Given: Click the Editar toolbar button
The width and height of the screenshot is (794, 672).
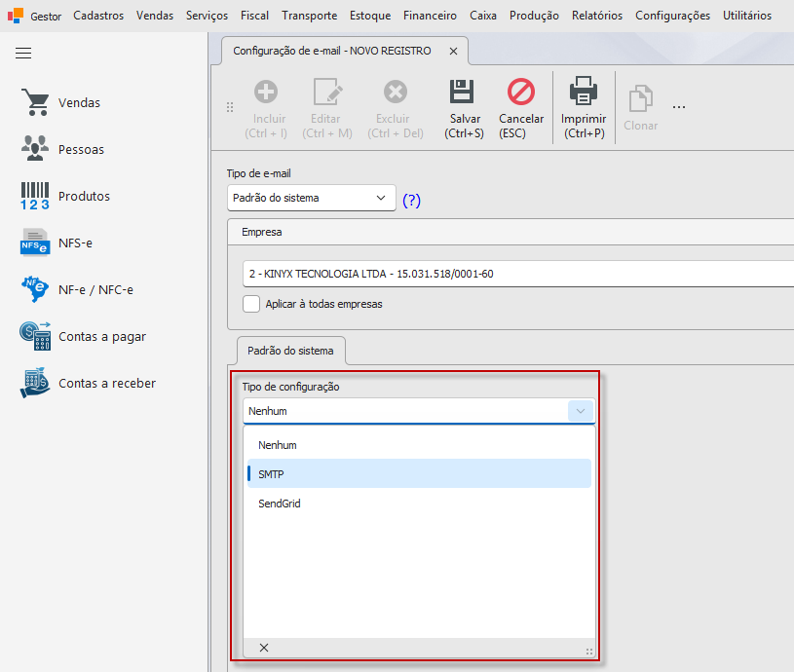Looking at the screenshot, I should [327, 109].
